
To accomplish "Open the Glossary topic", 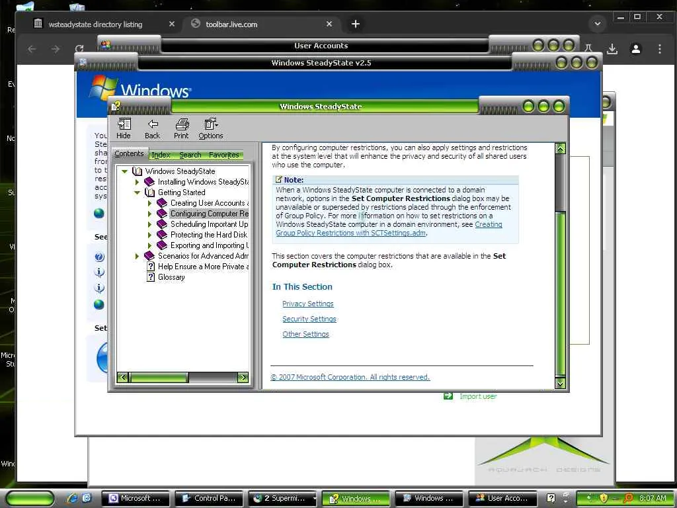I will click(171, 277).
